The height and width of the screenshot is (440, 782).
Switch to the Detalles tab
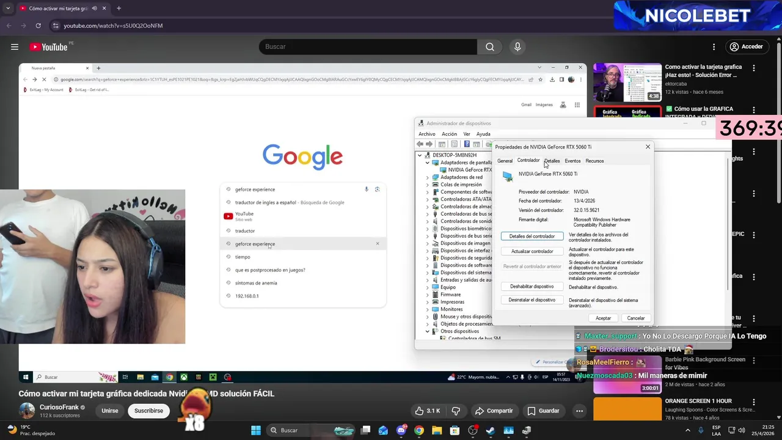(552, 161)
